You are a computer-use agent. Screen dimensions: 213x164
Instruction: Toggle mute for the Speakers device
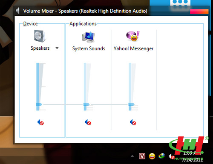click(x=40, y=122)
